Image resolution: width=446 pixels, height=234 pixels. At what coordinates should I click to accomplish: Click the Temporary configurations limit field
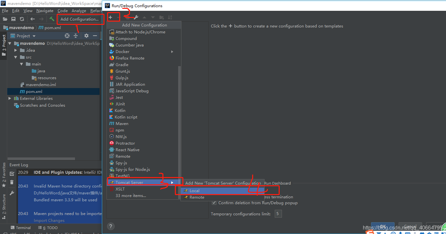click(278, 214)
